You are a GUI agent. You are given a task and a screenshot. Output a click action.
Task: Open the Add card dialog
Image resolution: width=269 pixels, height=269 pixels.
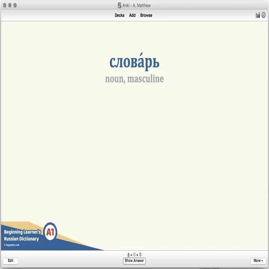pos(132,15)
